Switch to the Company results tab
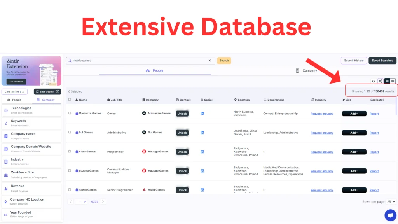 (306, 71)
